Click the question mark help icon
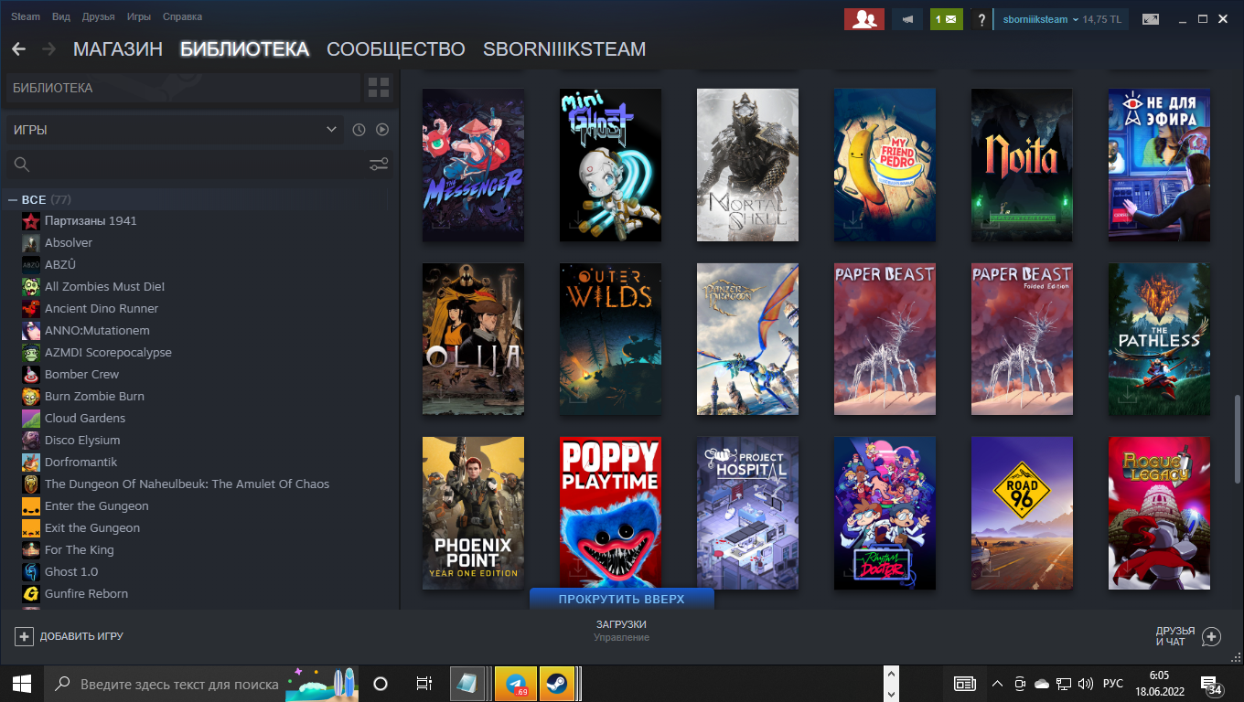The height and width of the screenshot is (702, 1244). point(981,19)
